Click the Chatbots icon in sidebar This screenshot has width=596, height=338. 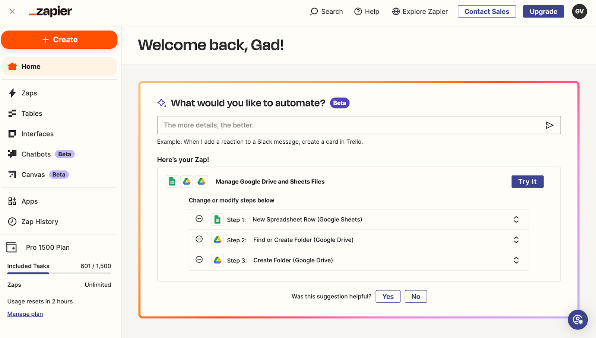tap(12, 154)
